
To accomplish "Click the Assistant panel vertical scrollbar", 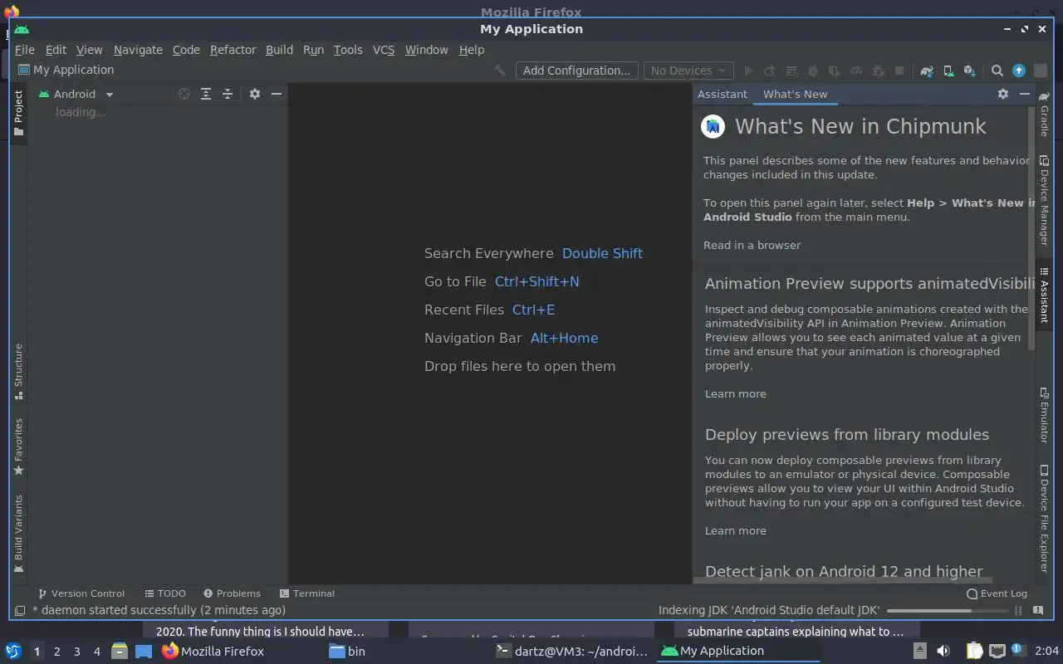I will [x=1032, y=228].
